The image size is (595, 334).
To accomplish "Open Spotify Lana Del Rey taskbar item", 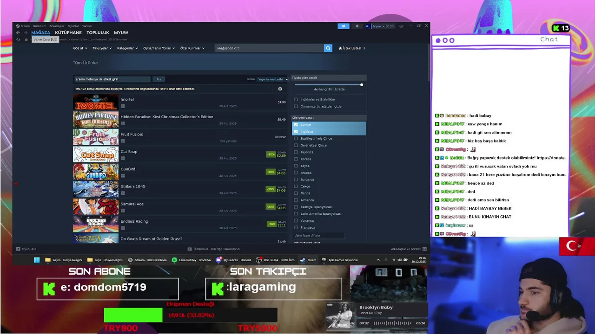I will tap(191, 260).
